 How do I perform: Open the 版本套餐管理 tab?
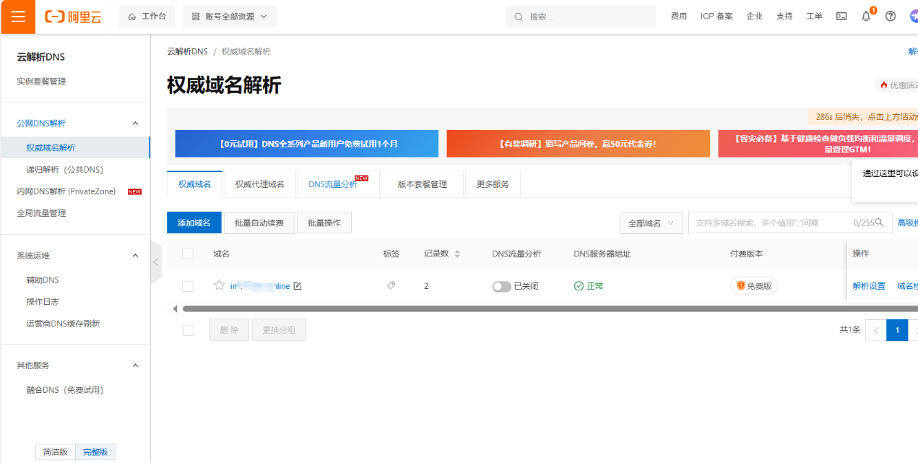click(x=423, y=184)
